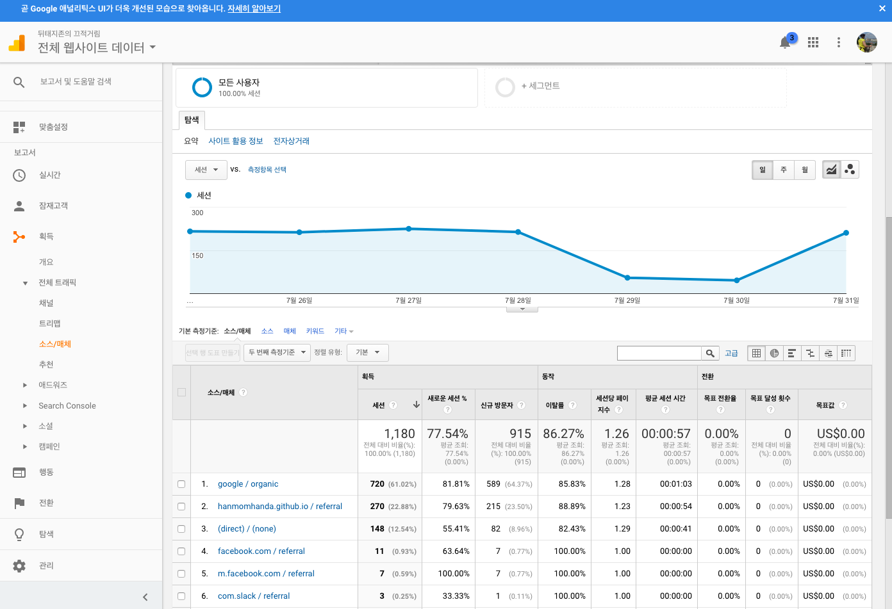Image resolution: width=892 pixels, height=609 pixels.
Task: Switch to line chart view
Action: pos(831,170)
